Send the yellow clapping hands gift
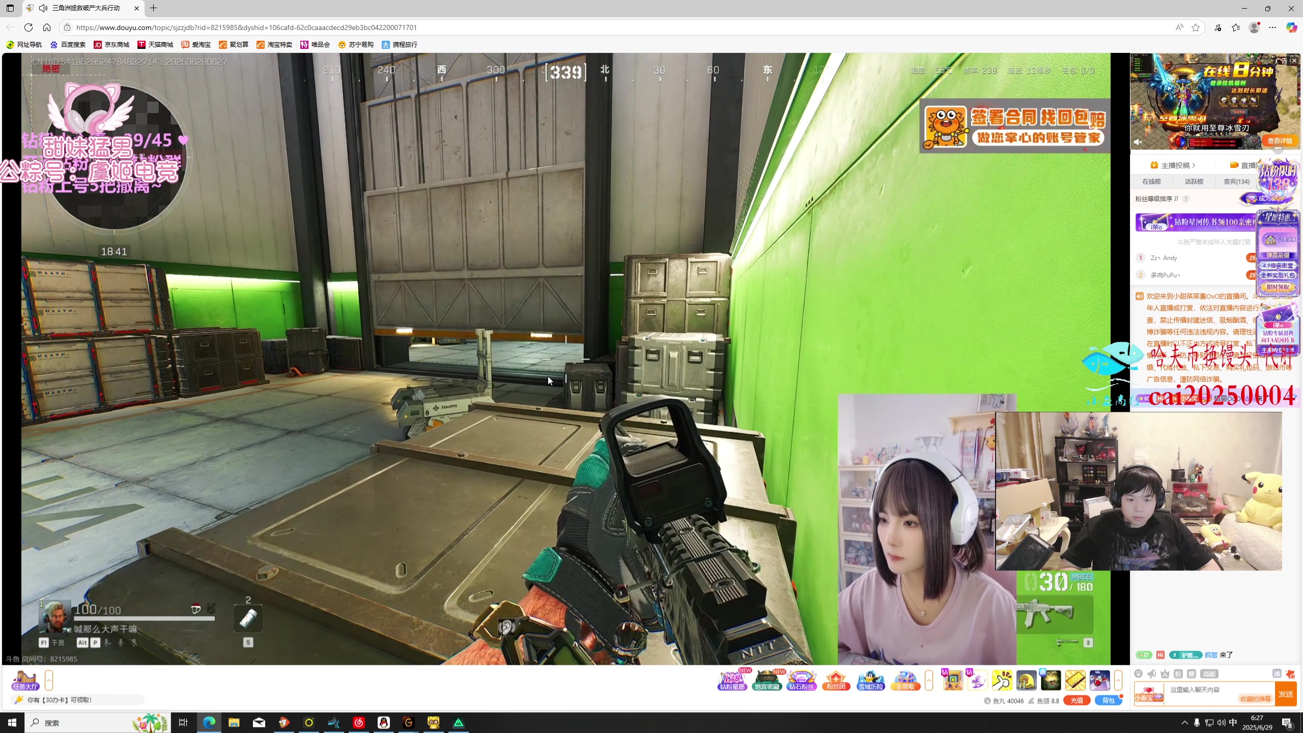 pos(1002,680)
